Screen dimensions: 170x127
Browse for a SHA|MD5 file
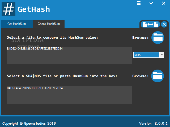158,76
